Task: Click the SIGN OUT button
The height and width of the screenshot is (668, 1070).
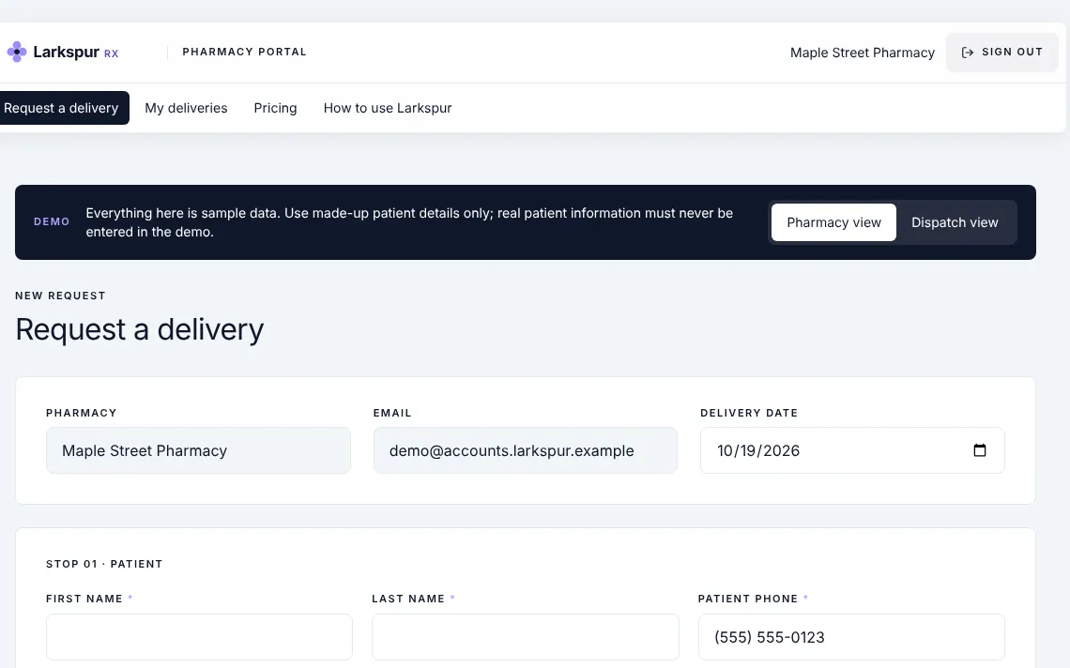Action: [1001, 53]
